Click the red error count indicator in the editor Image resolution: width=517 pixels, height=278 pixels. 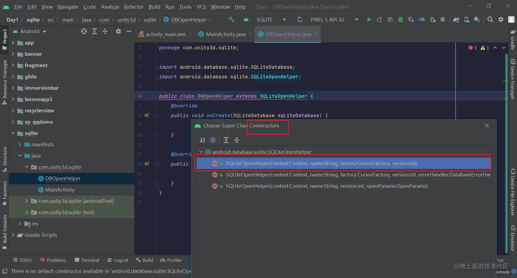coord(473,48)
